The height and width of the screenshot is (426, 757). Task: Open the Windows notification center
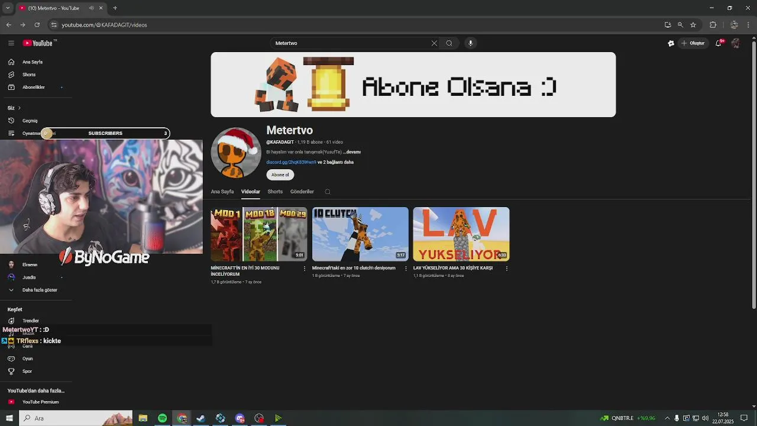(744, 418)
